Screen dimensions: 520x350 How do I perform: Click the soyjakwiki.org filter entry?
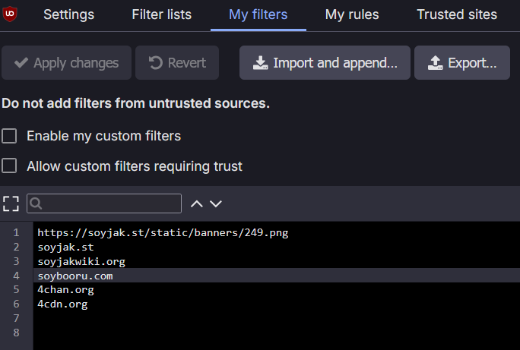coord(81,262)
